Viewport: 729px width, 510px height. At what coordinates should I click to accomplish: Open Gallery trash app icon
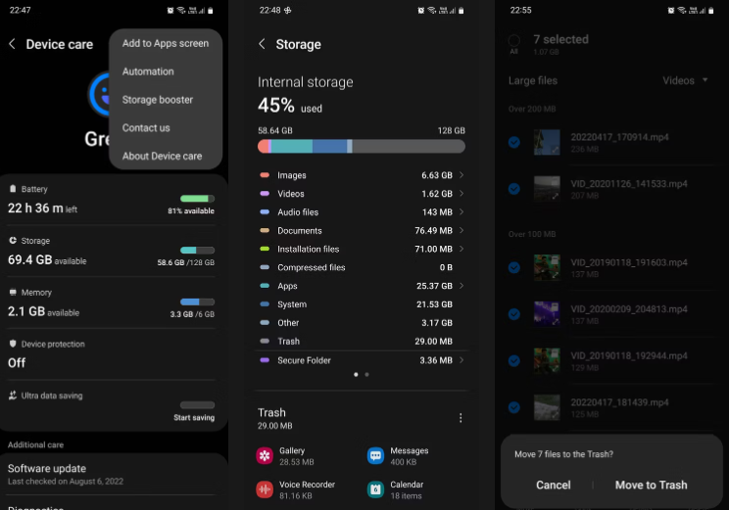click(265, 455)
